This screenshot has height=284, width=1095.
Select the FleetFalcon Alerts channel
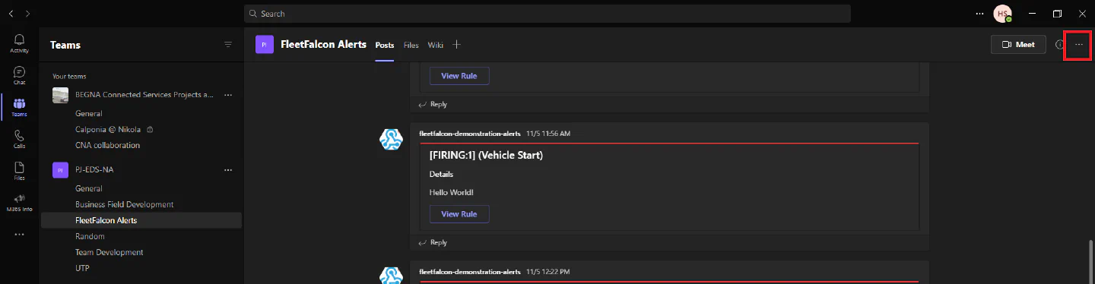[x=141, y=220]
